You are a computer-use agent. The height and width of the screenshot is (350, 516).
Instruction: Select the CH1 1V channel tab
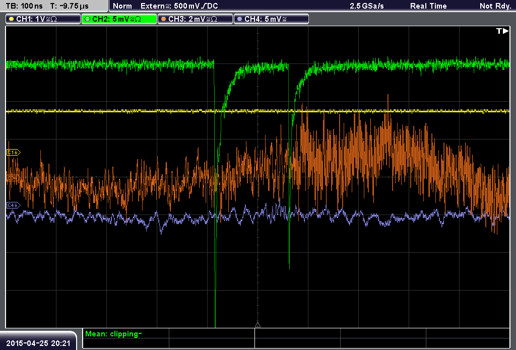coord(43,19)
